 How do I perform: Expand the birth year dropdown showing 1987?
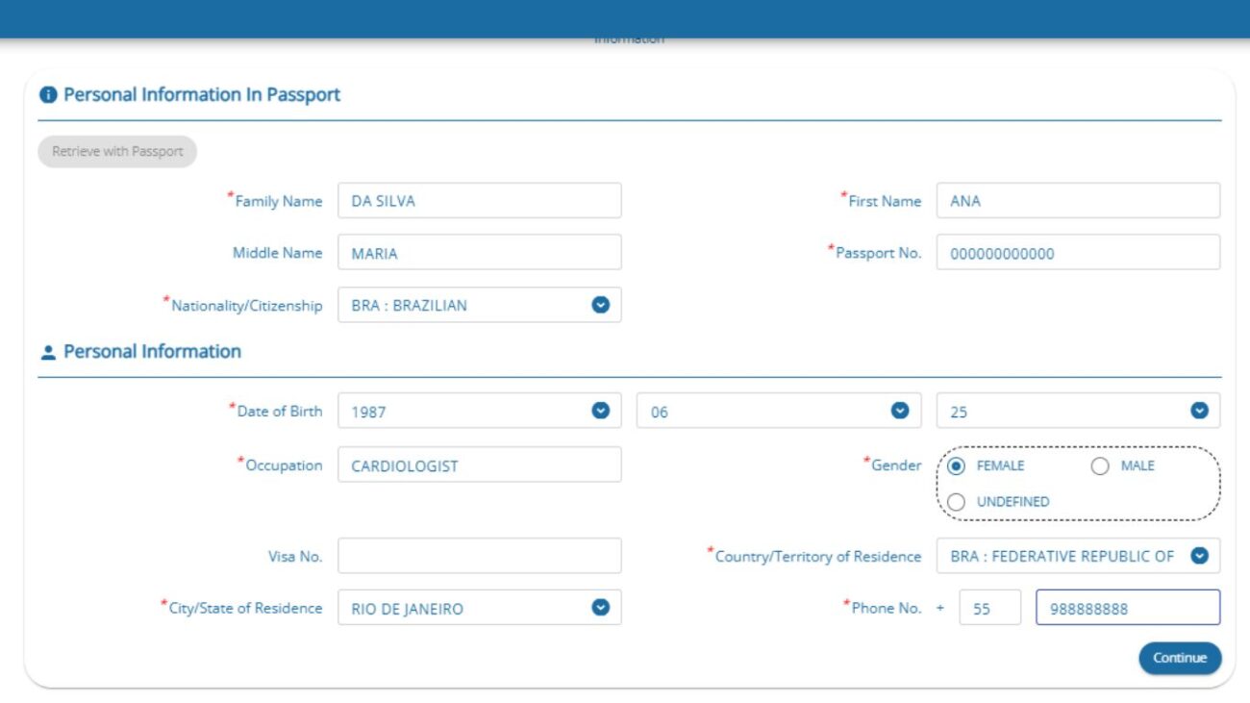point(600,411)
